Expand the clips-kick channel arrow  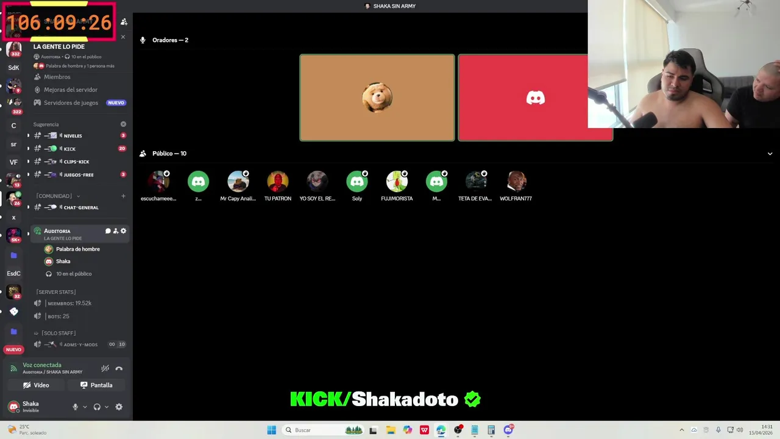[28, 162]
